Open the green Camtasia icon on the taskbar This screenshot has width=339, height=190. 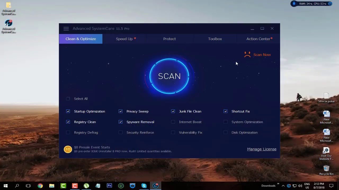63,186
